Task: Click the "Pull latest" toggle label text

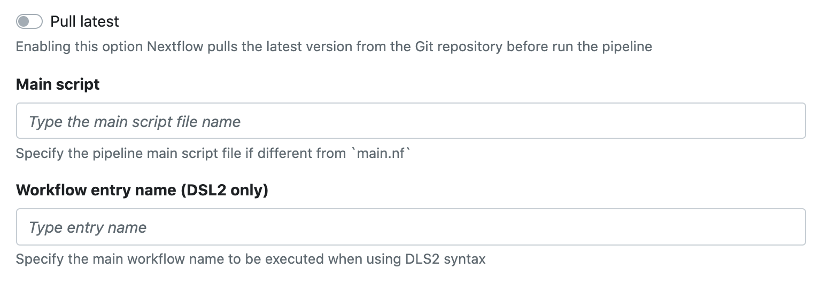Action: [x=84, y=21]
